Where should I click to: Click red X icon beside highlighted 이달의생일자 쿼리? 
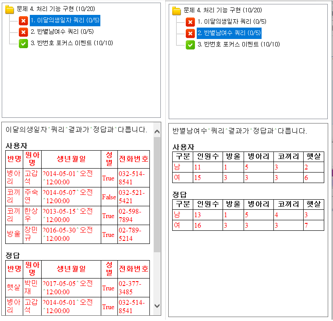pyautogui.click(x=24, y=21)
